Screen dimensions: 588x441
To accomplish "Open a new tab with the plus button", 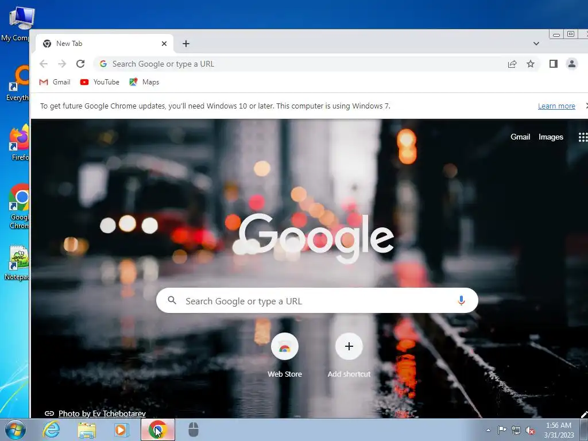I will tap(186, 44).
